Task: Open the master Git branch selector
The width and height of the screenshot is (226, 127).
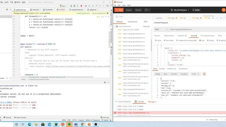Action: tap(105, 120)
